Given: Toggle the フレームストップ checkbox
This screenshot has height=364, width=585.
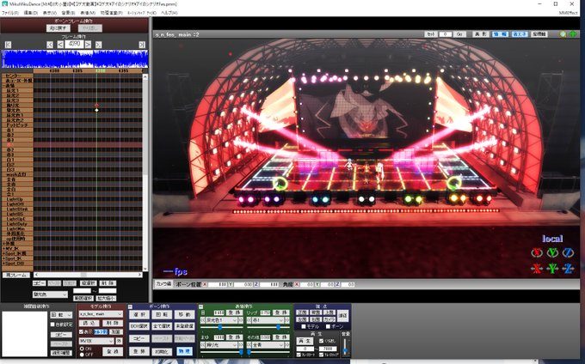Looking at the screenshot, I should pos(322,355).
